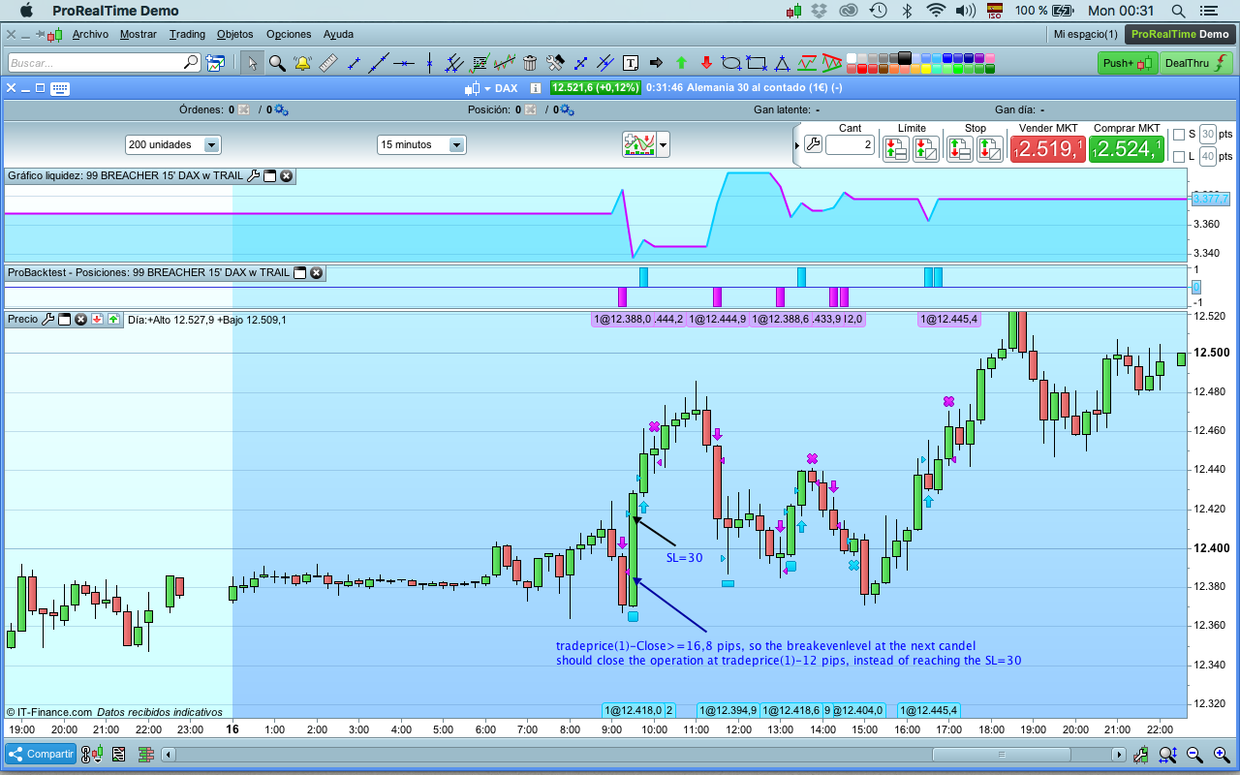Select the triangle drawing tool
The height and width of the screenshot is (775, 1240).
click(782, 63)
